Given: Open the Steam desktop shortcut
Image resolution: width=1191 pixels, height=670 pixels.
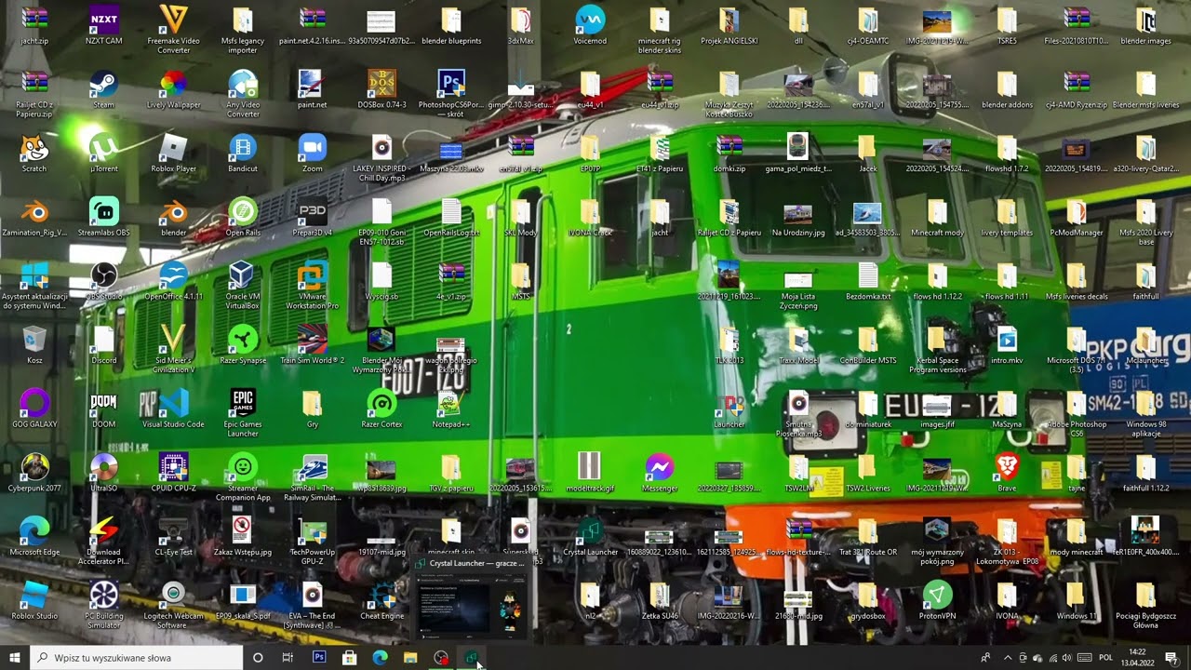Looking at the screenshot, I should click(x=103, y=90).
